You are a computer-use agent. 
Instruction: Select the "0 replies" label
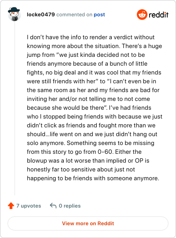pyautogui.click(x=70, y=206)
